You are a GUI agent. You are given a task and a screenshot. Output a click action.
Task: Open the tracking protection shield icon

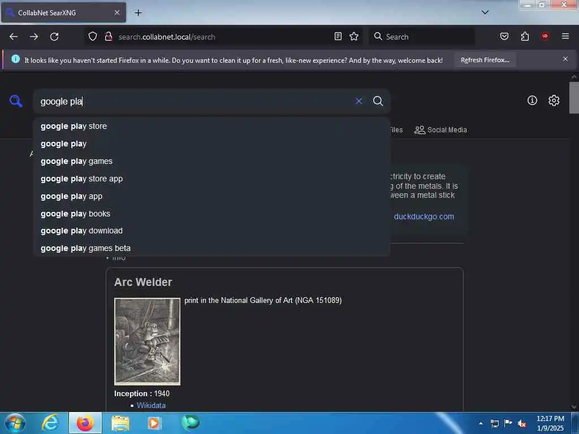[x=93, y=37]
